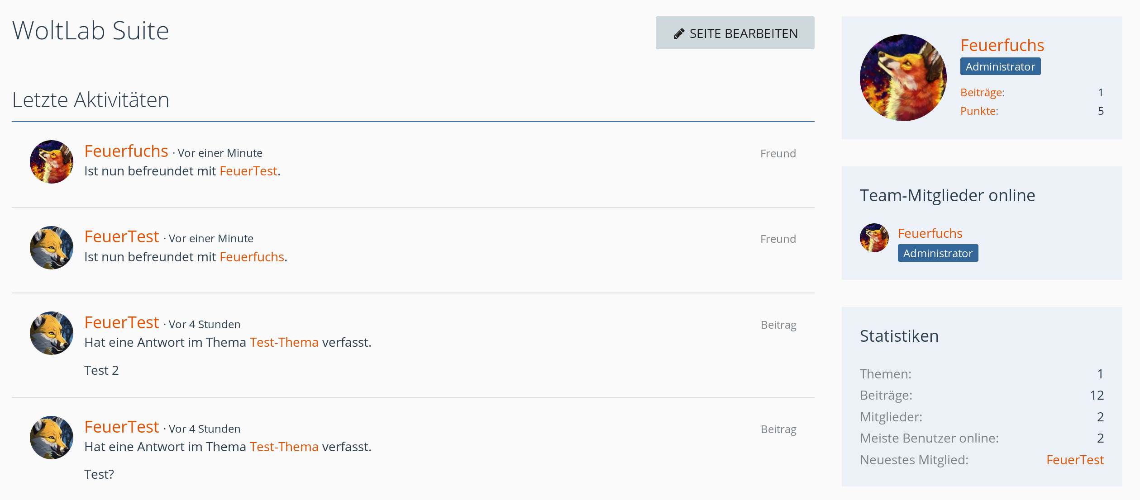Click the Seite Bearbeiten edit button

[735, 33]
